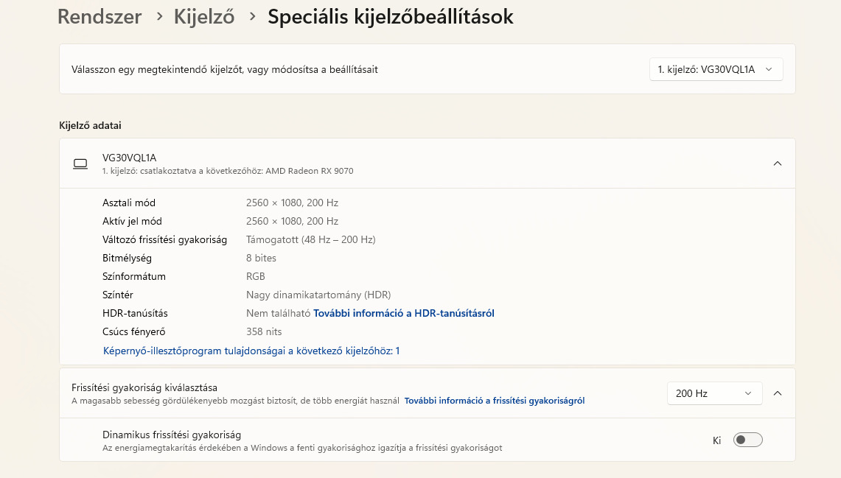The width and height of the screenshot is (841, 478).
Task: Go back to Rendszer in the breadcrumb
Action: tap(100, 16)
